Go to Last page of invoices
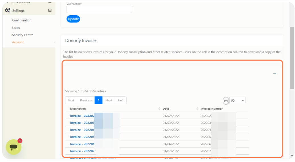 coord(121,100)
